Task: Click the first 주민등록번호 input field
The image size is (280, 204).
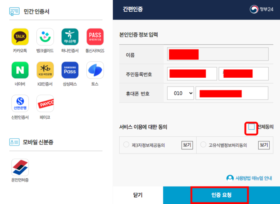Action: coord(192,74)
